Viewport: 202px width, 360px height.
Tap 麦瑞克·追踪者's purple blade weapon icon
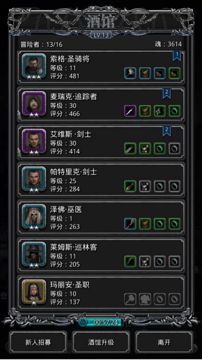tap(130, 111)
